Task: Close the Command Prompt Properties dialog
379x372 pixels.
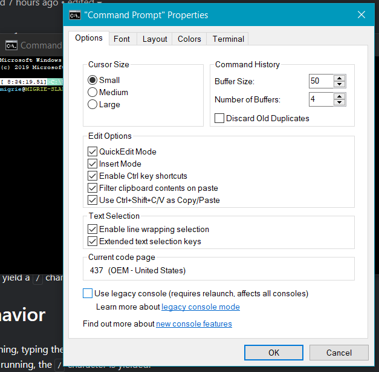Action: 361,15
